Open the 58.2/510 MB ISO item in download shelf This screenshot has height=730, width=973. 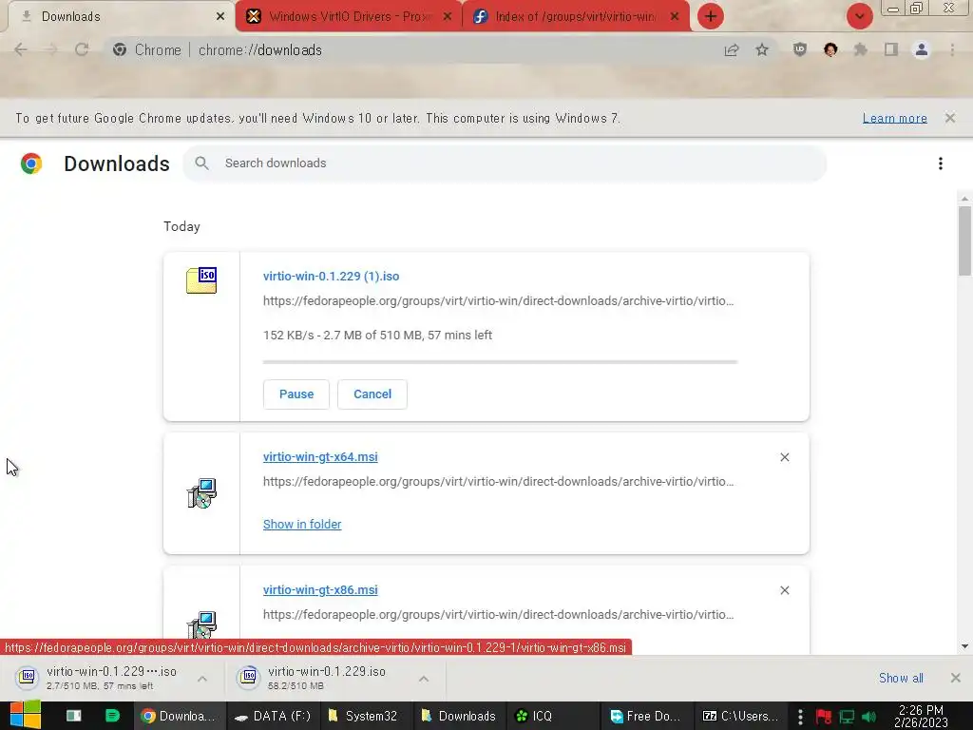point(323,678)
